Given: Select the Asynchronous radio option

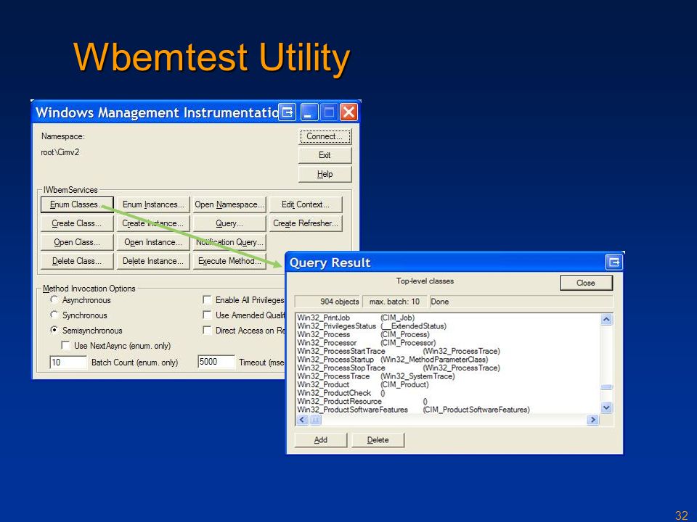Looking at the screenshot, I should 54,299.
